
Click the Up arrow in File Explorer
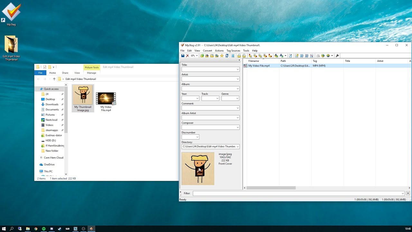click(x=54, y=79)
